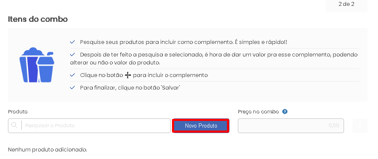Click the É simples e rápido instruction line

pyautogui.click(x=183, y=42)
